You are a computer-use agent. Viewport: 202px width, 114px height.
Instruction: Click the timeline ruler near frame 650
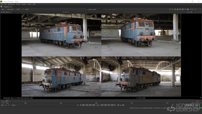pyautogui.click(x=96, y=102)
